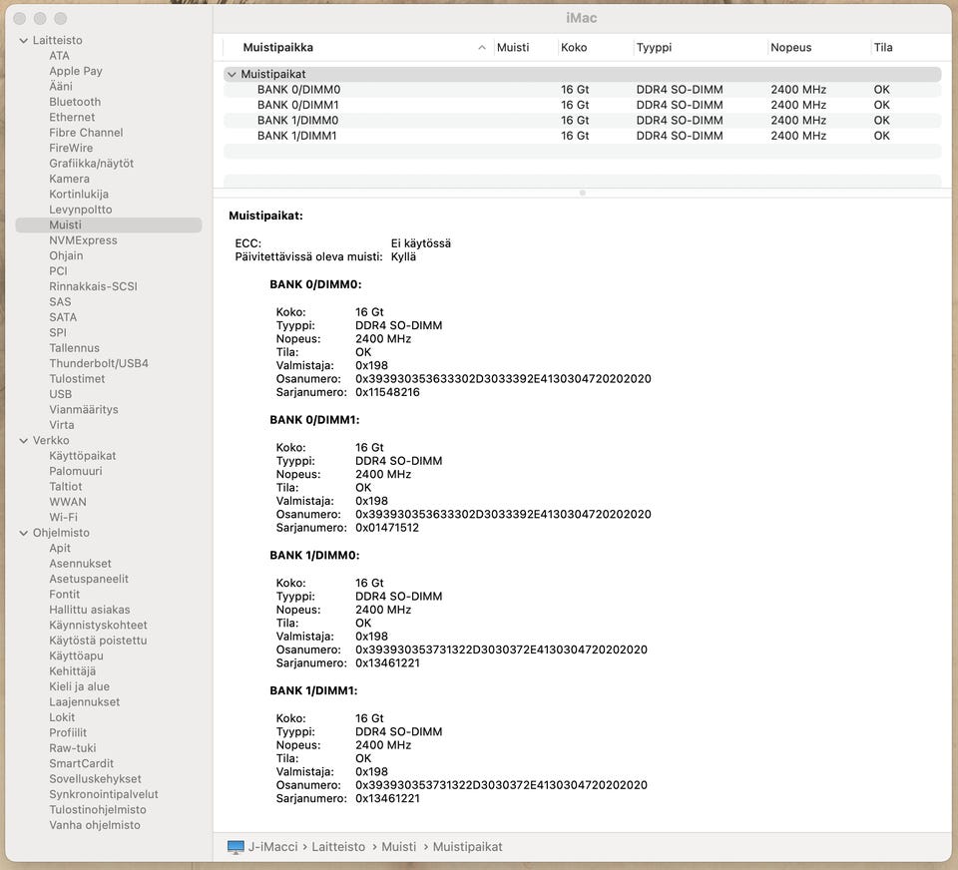The image size is (958, 870).
Task: Select the BANK 1/DIMM1 table row
Action: (582, 136)
